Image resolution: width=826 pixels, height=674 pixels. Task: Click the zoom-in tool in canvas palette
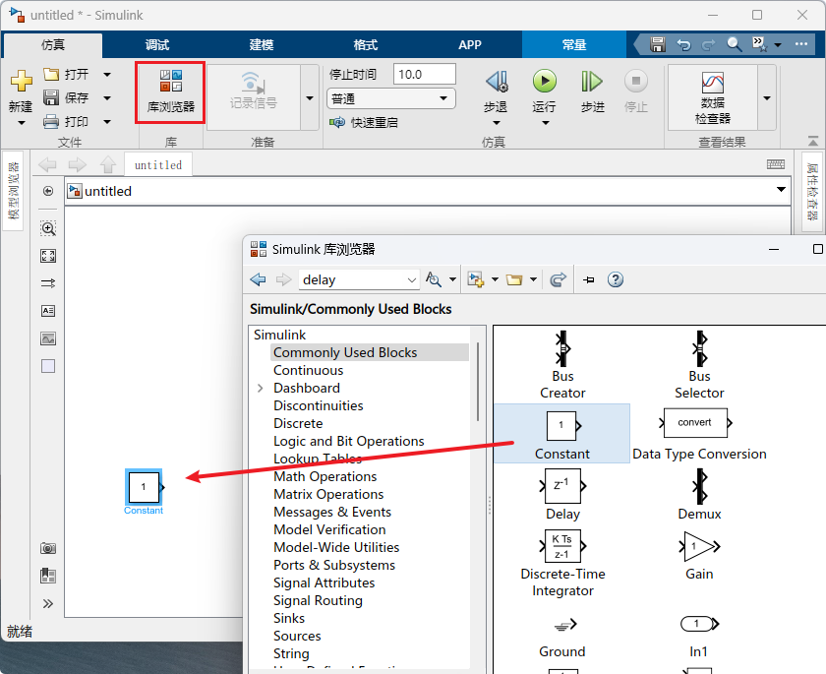(48, 228)
